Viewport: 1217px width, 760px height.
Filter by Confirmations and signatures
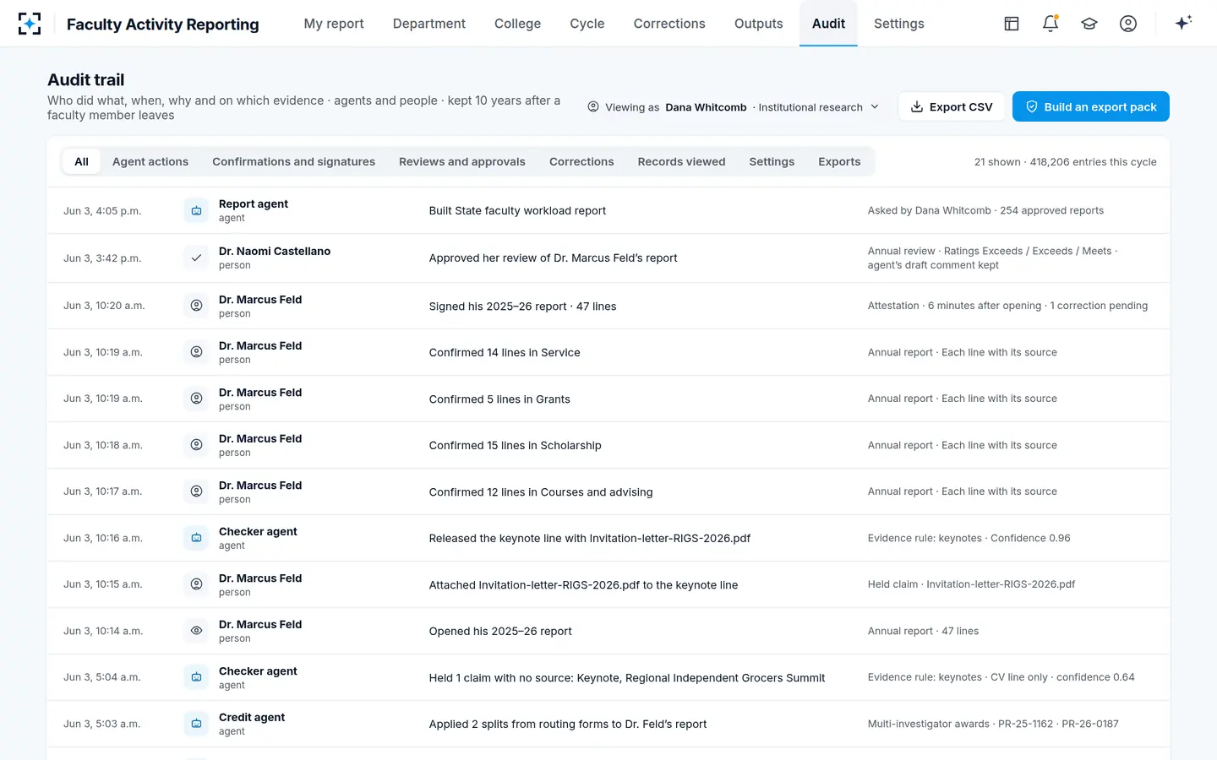(293, 161)
